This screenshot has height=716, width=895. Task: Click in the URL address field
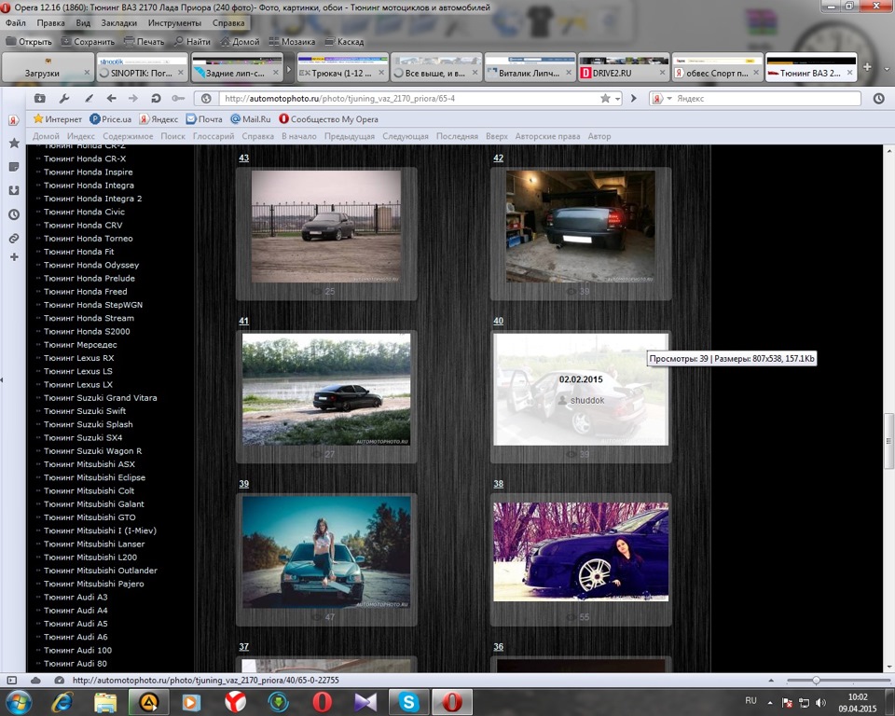point(408,98)
